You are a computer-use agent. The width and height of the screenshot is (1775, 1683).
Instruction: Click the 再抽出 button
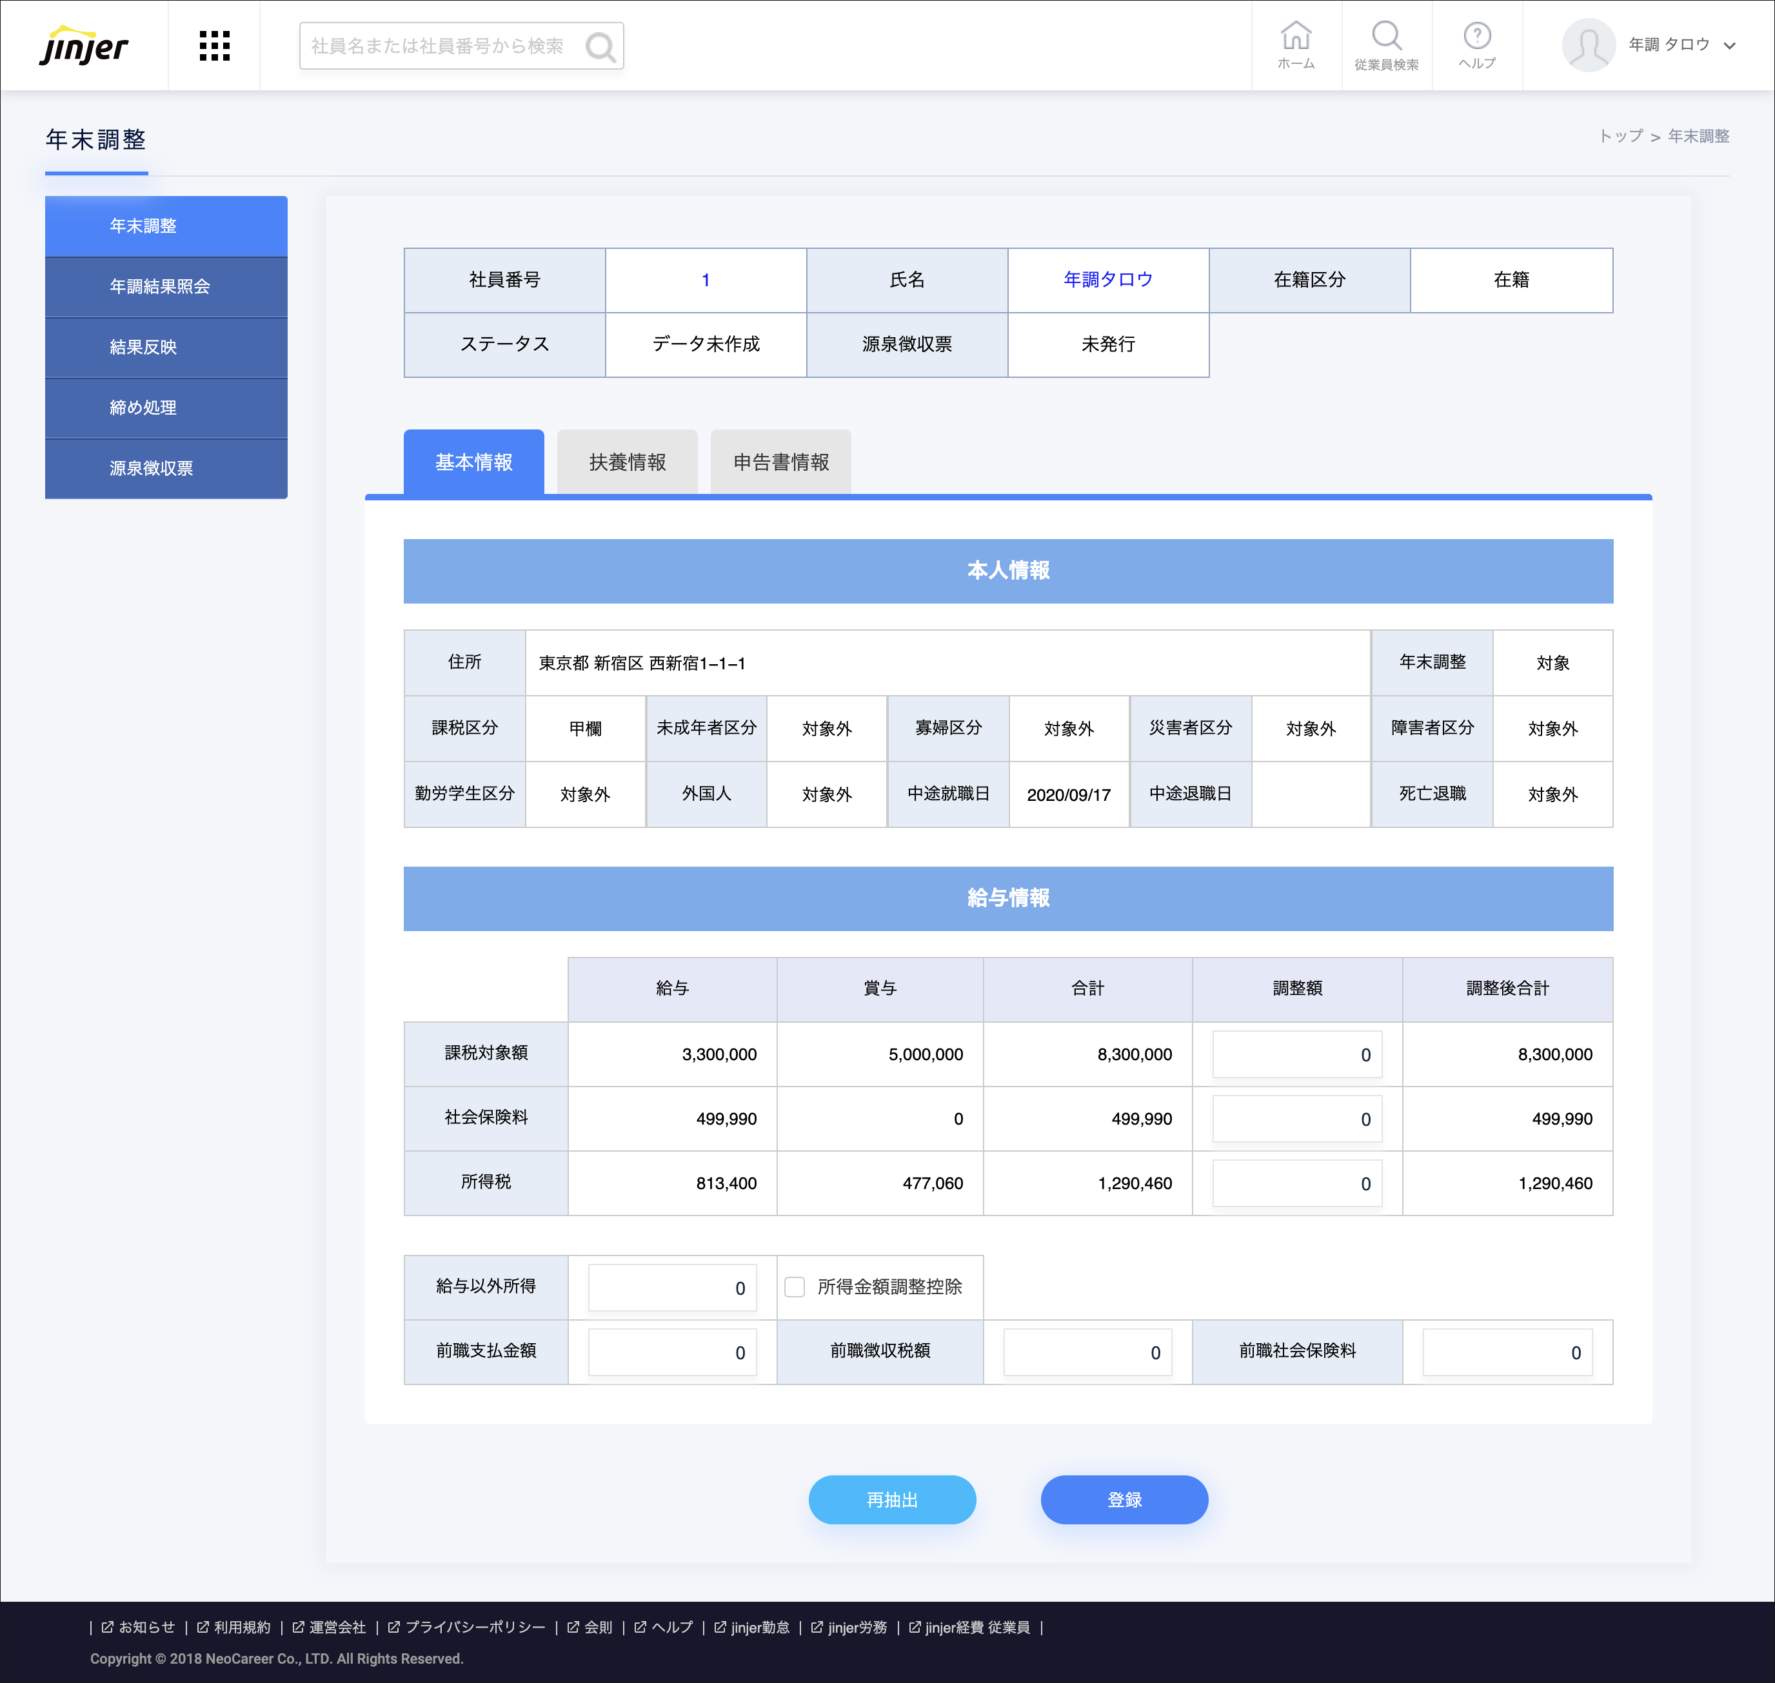point(891,1499)
